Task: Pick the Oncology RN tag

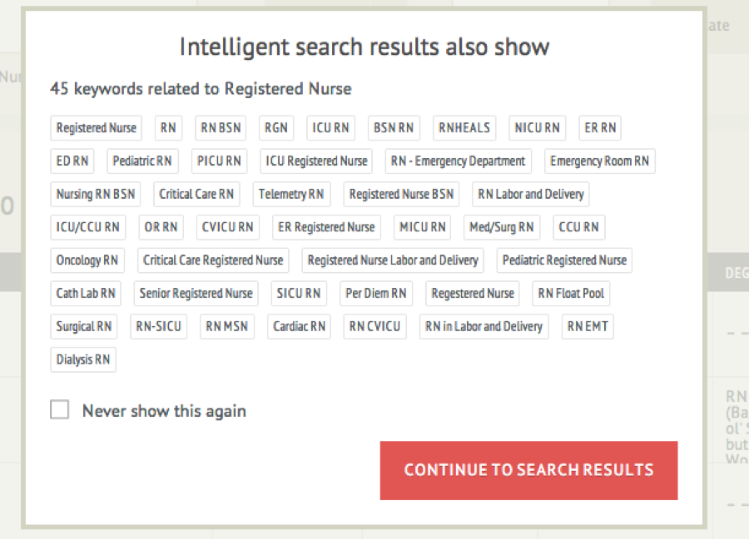Action: point(87,260)
